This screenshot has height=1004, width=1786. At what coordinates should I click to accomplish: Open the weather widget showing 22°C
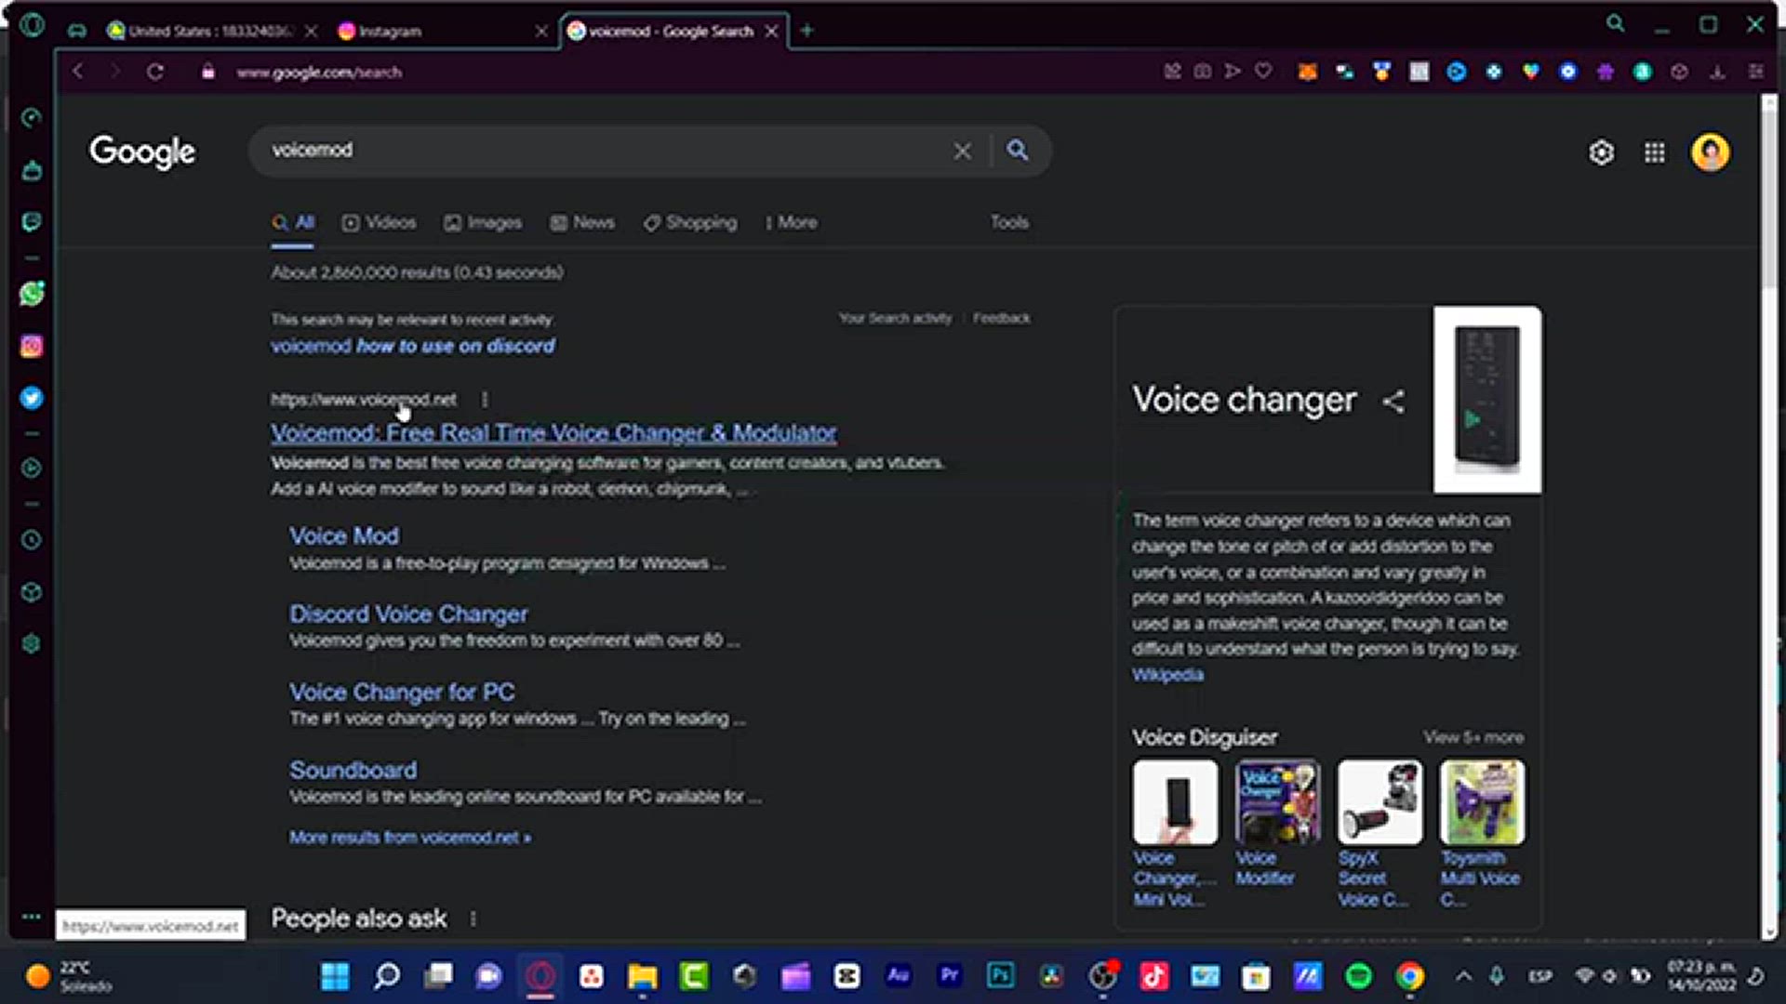(70, 976)
